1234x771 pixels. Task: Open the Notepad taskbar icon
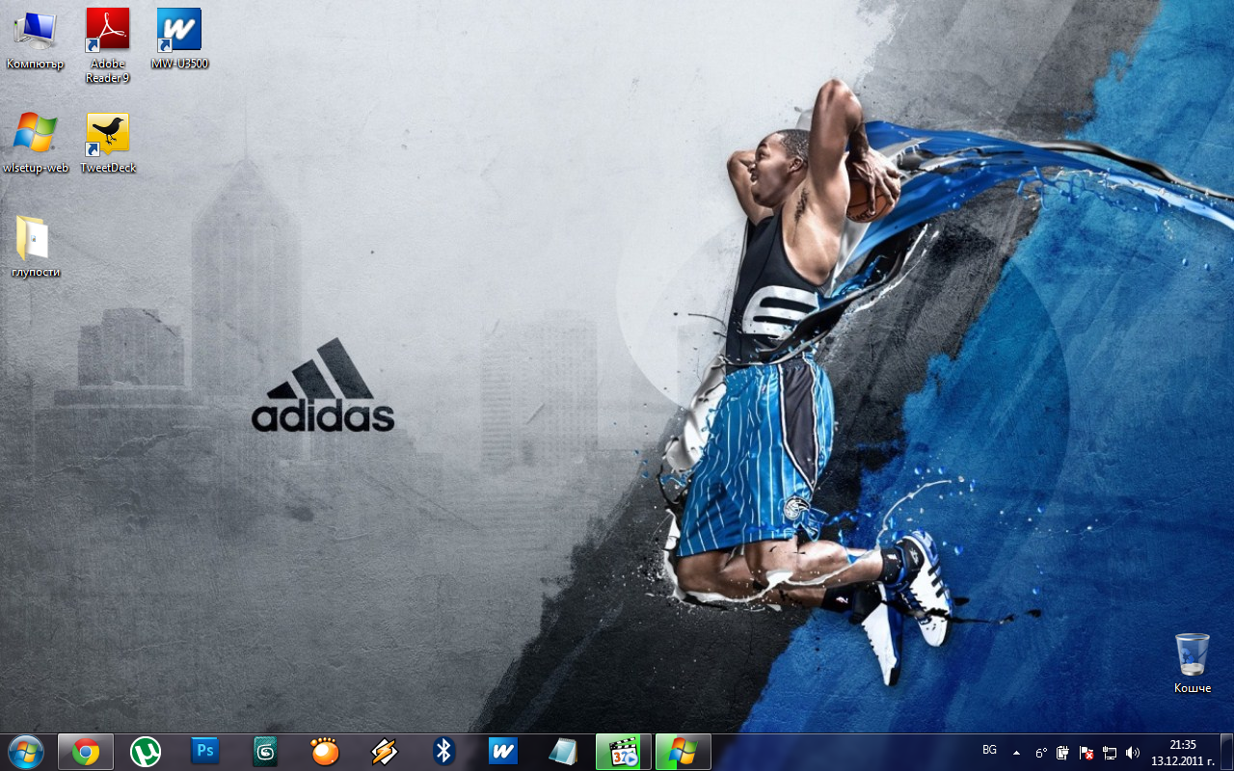564,752
